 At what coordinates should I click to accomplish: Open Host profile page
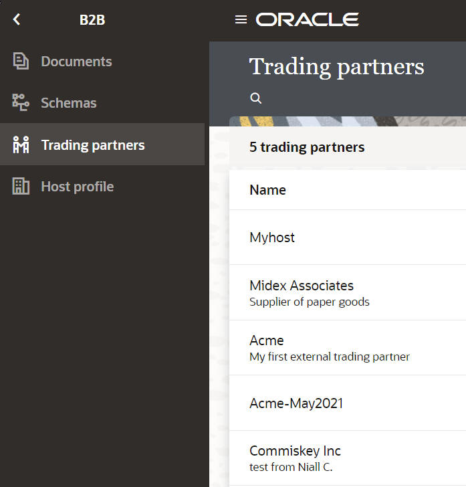click(x=78, y=187)
